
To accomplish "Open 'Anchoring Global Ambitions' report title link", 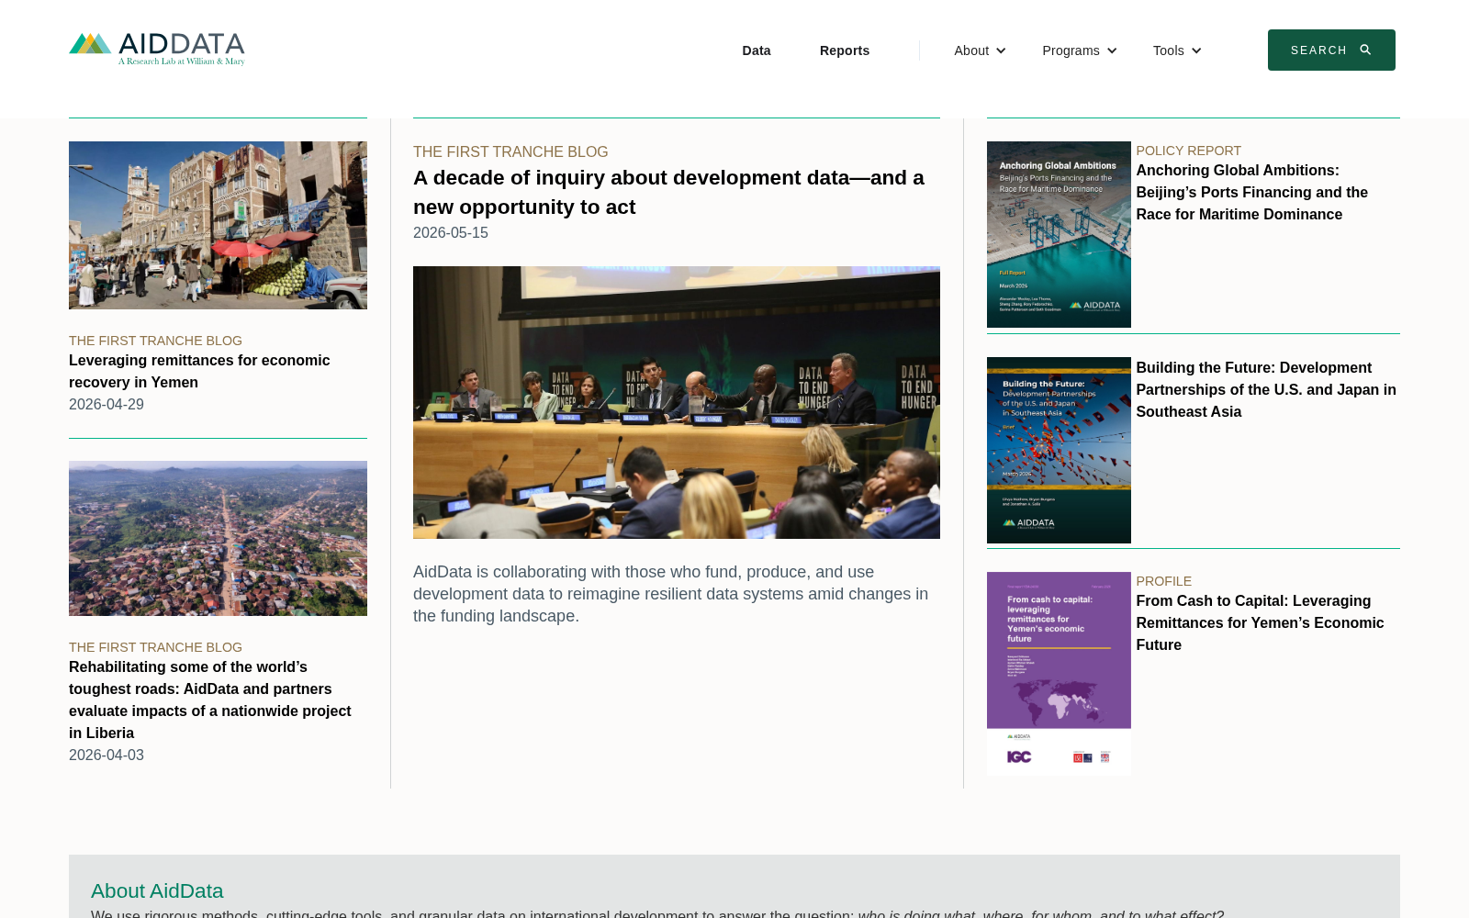I will tap(1251, 192).
